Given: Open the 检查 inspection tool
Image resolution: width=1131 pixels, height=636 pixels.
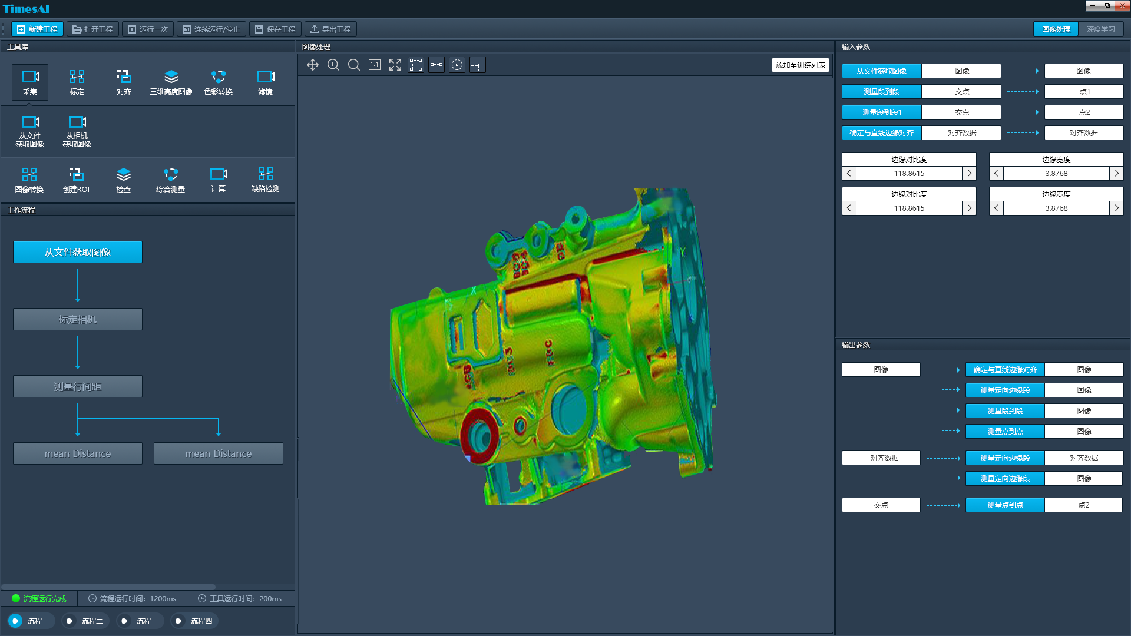Looking at the screenshot, I should point(124,180).
